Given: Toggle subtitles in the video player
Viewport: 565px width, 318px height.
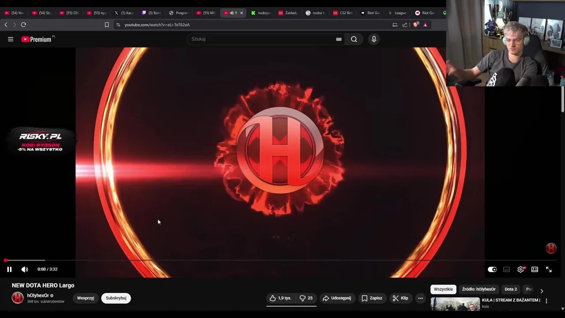Looking at the screenshot, I should point(506,269).
